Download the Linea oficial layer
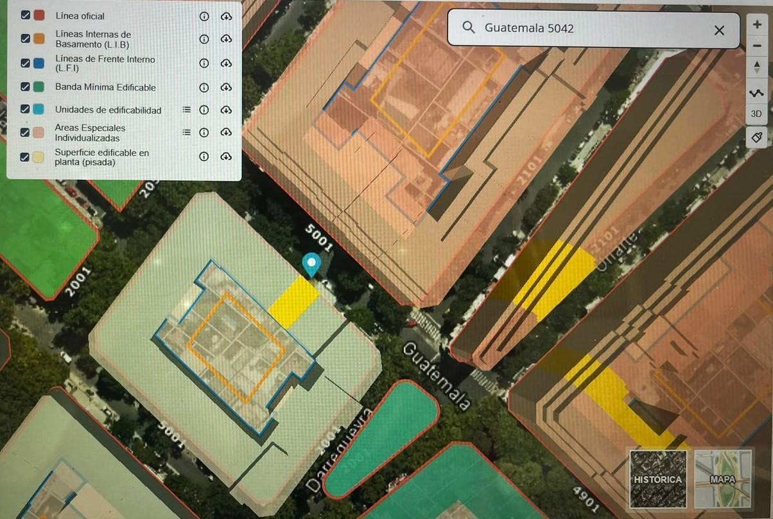Image resolution: width=773 pixels, height=519 pixels. (226, 17)
